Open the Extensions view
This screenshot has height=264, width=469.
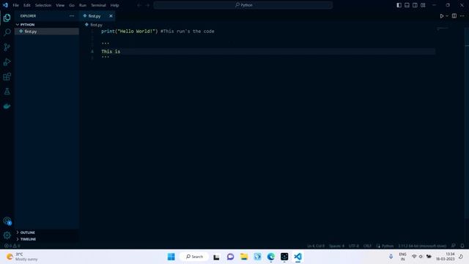pyautogui.click(x=7, y=76)
